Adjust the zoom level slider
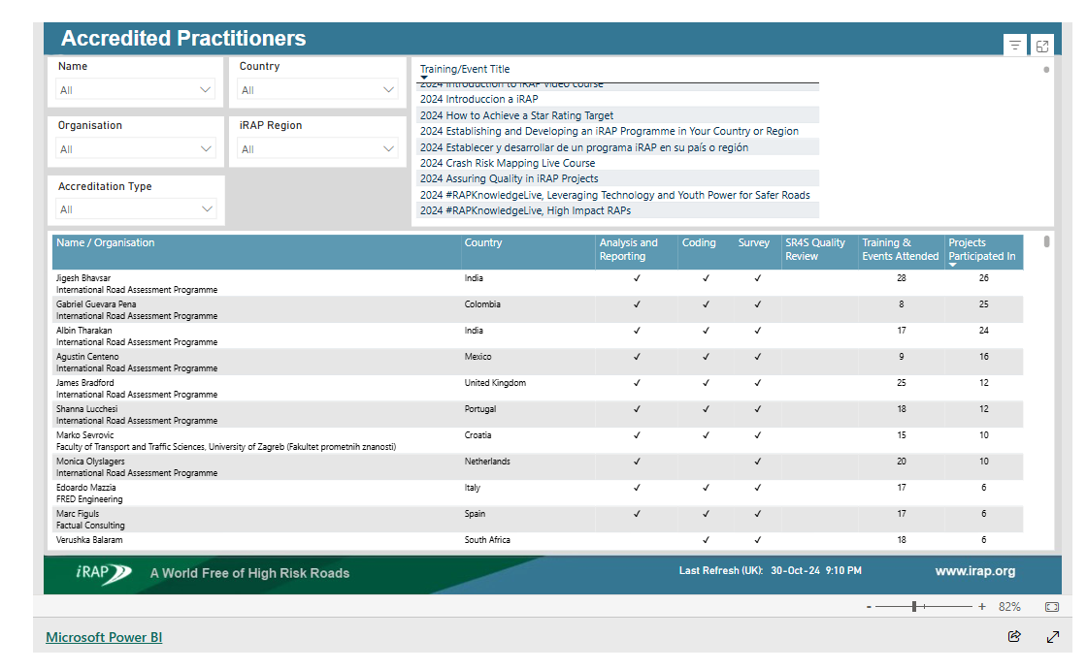1087x670 pixels. [x=914, y=607]
